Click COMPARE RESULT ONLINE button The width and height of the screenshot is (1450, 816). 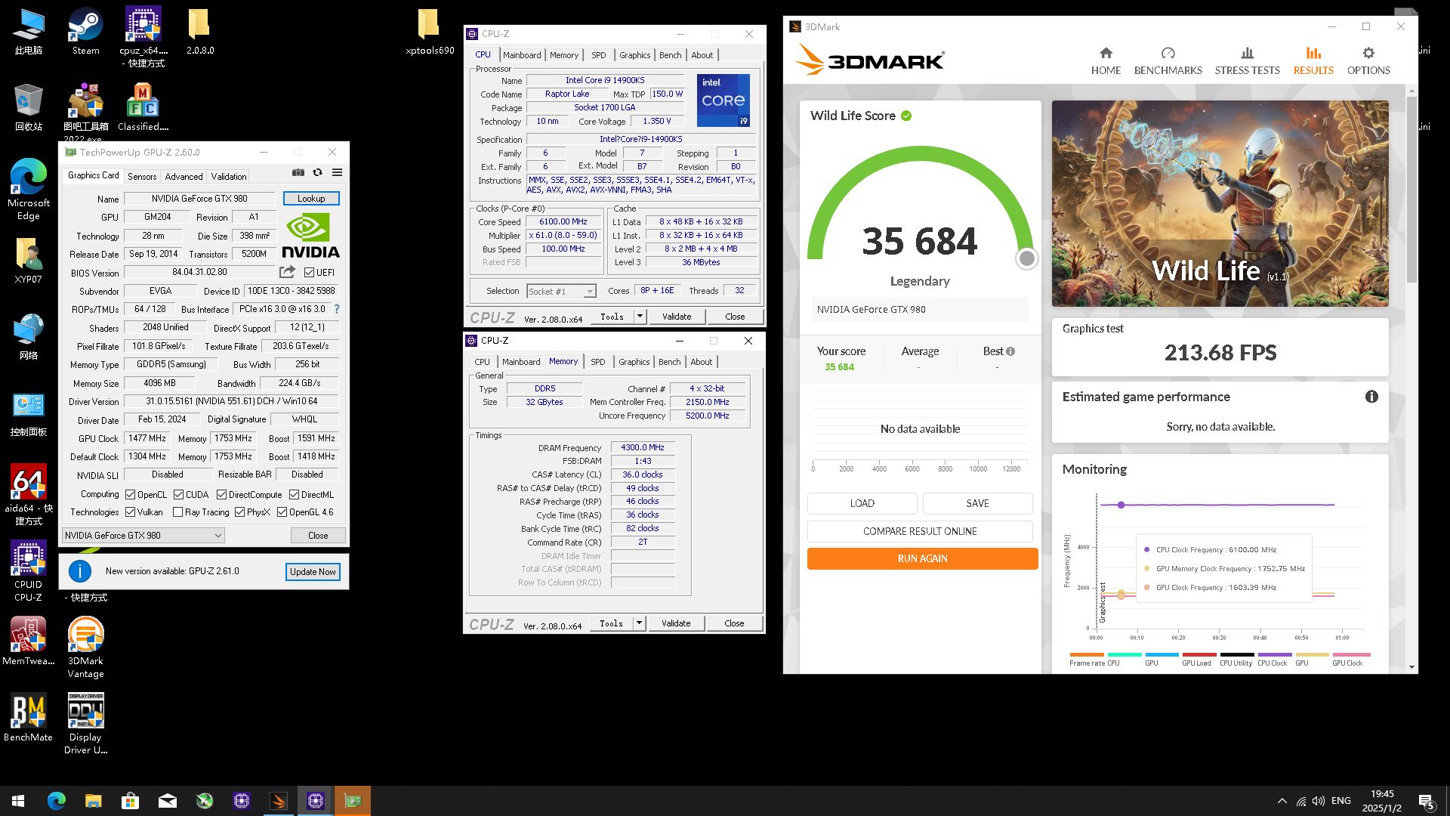(920, 531)
